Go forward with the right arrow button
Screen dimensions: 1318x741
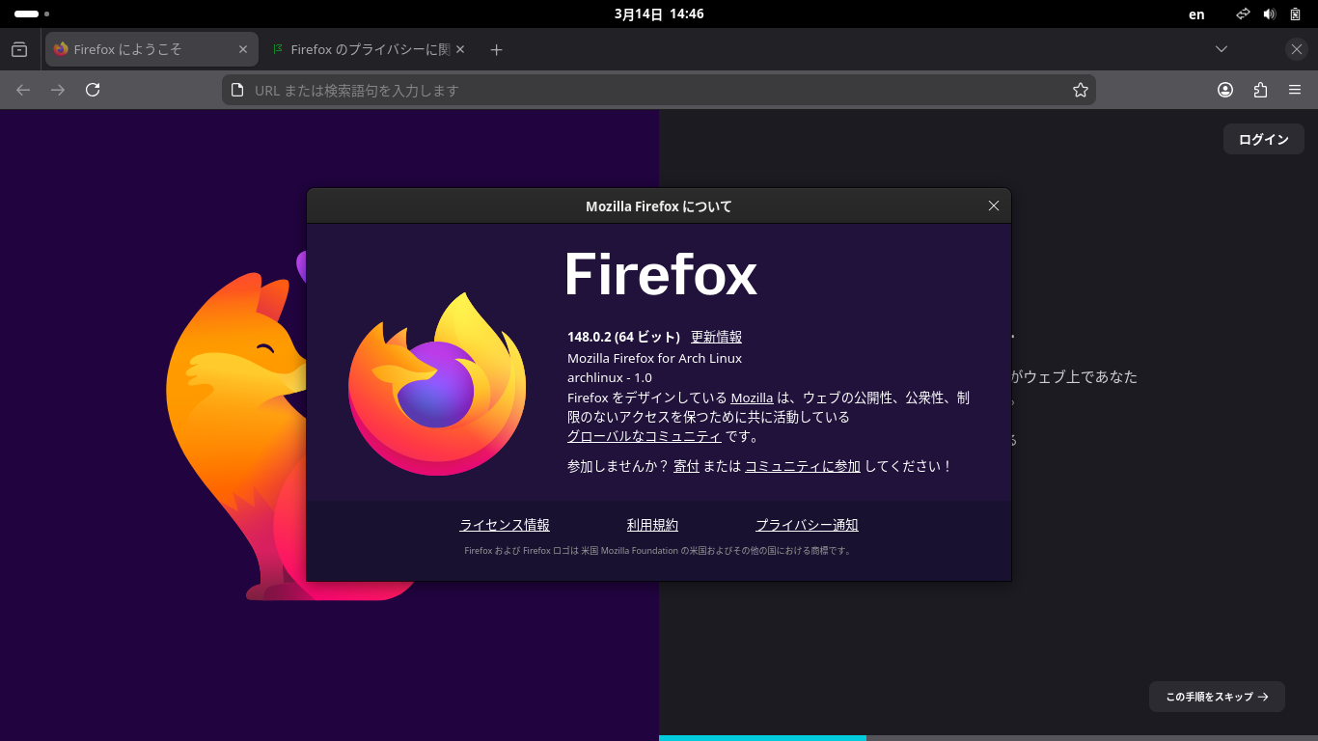(58, 90)
